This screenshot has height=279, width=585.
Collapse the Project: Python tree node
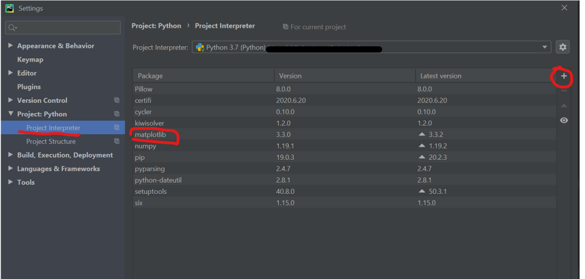11,114
